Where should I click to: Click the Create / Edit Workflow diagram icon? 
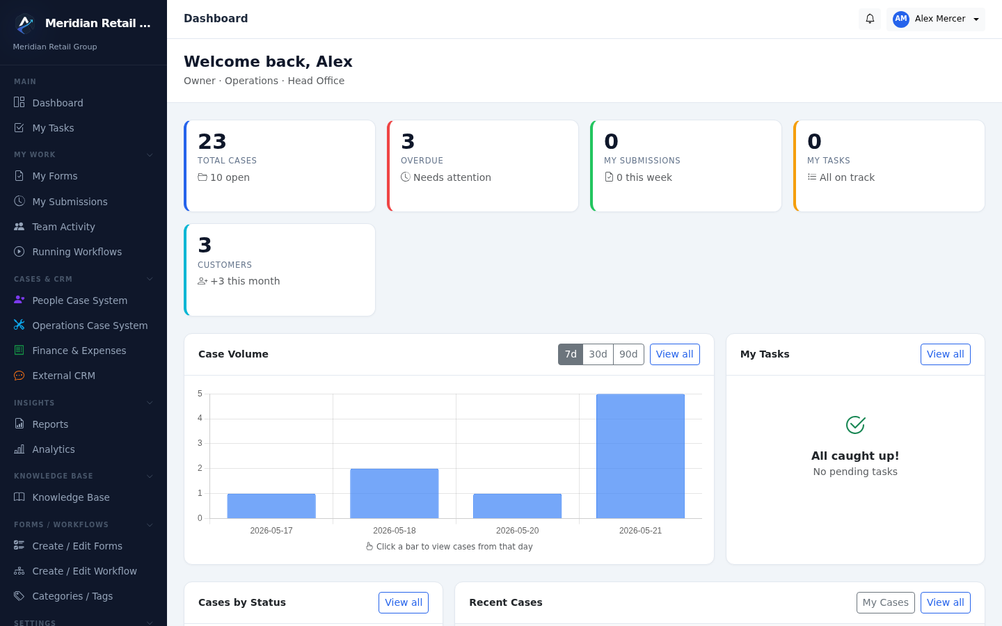point(19,571)
